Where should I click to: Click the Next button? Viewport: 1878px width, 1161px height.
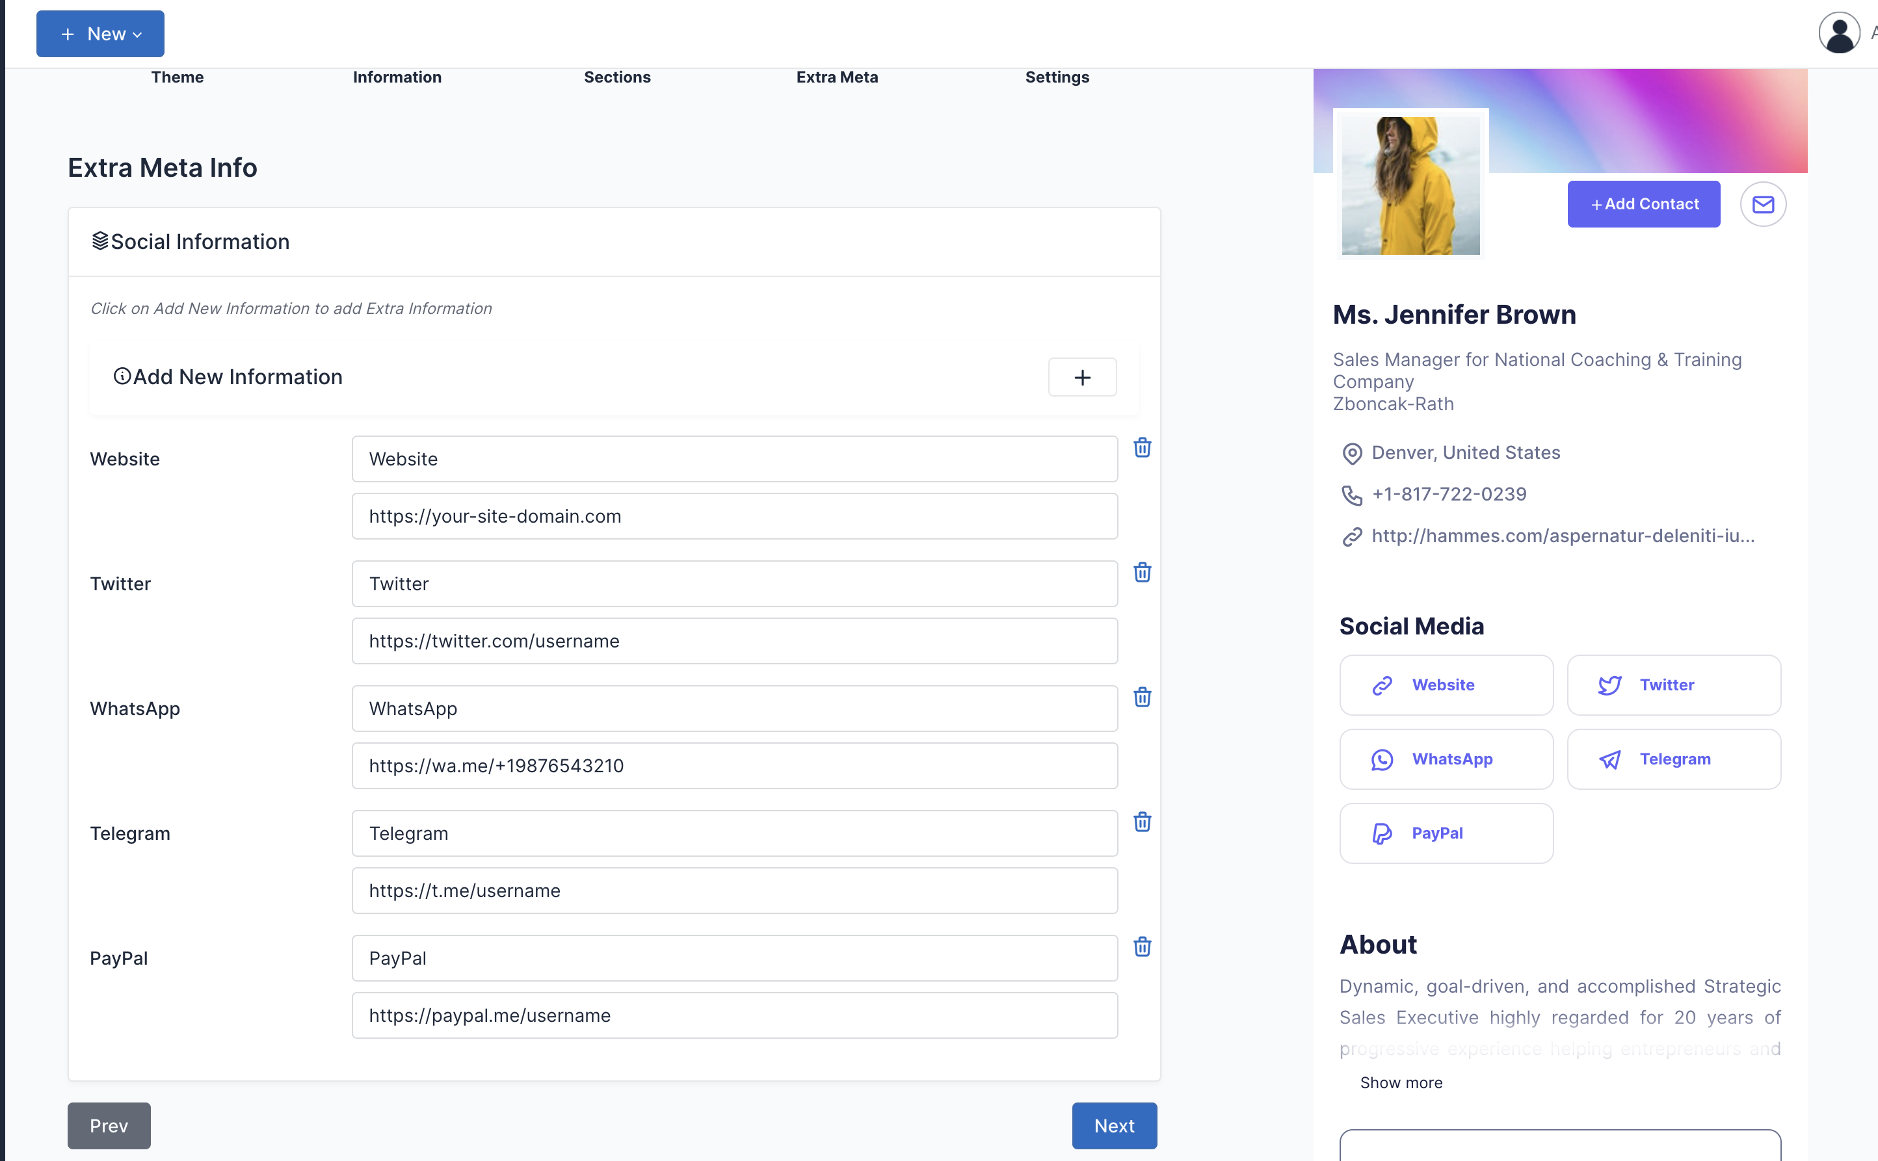click(x=1114, y=1126)
